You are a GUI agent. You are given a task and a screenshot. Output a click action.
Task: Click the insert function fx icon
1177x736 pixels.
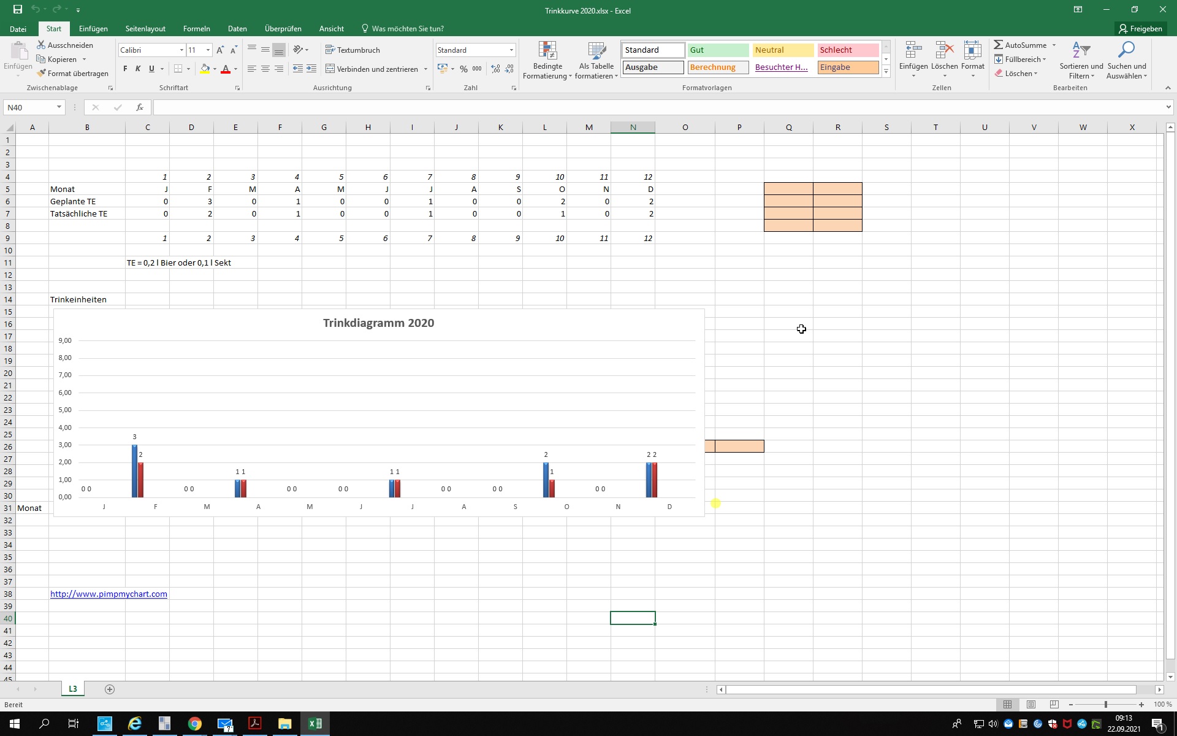point(140,107)
